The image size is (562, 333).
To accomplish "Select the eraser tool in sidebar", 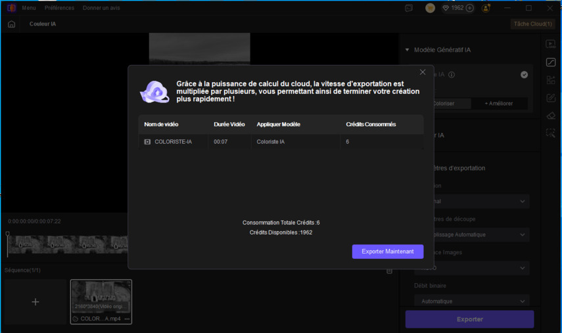I will tap(551, 116).
